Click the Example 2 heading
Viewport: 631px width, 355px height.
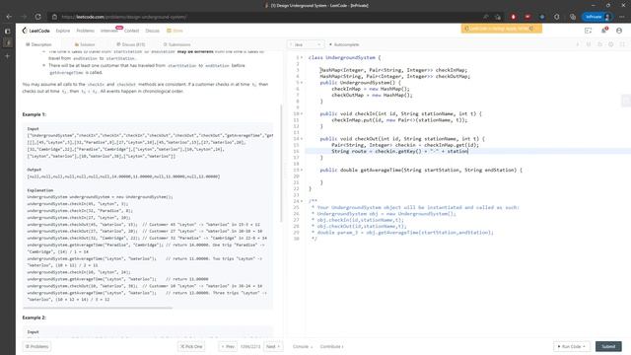(35, 318)
